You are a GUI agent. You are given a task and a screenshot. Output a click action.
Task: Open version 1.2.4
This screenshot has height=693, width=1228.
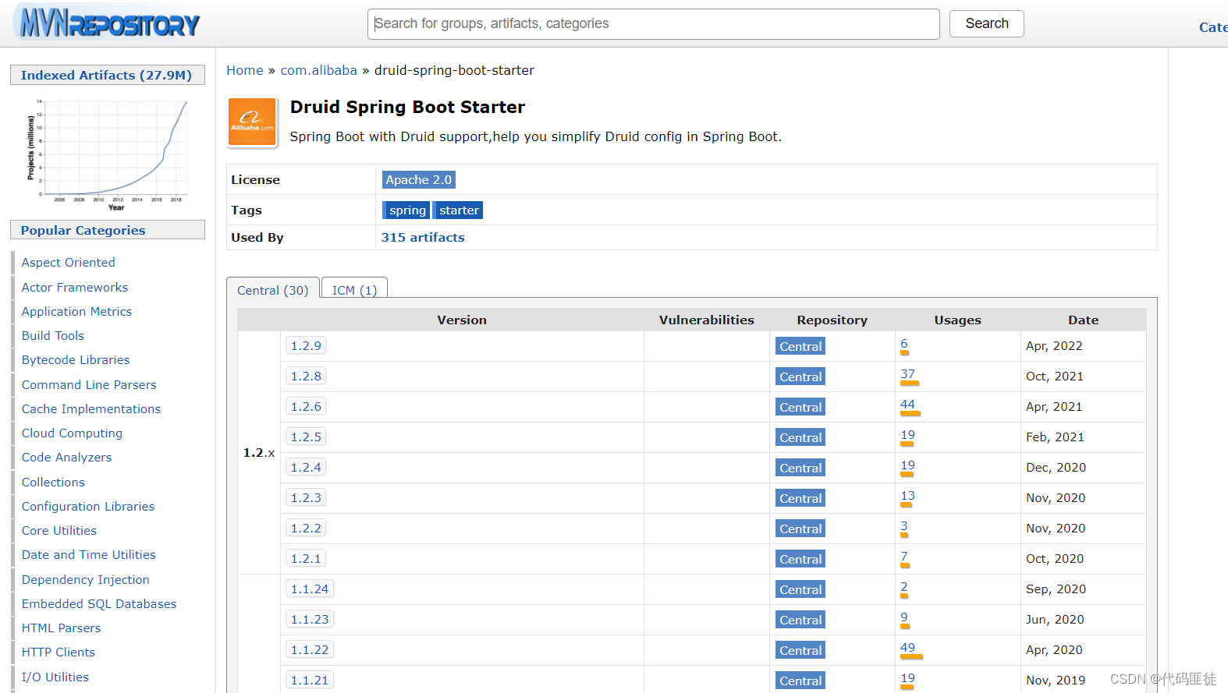306,468
